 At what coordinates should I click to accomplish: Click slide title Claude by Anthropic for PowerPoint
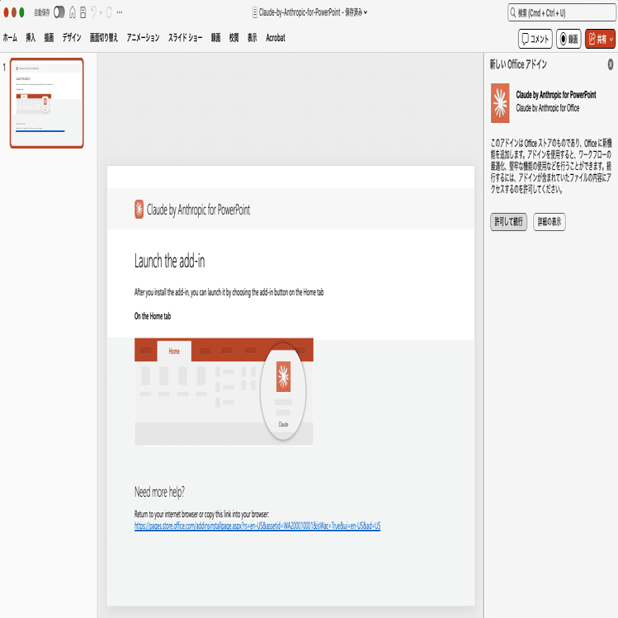pyautogui.click(x=198, y=210)
